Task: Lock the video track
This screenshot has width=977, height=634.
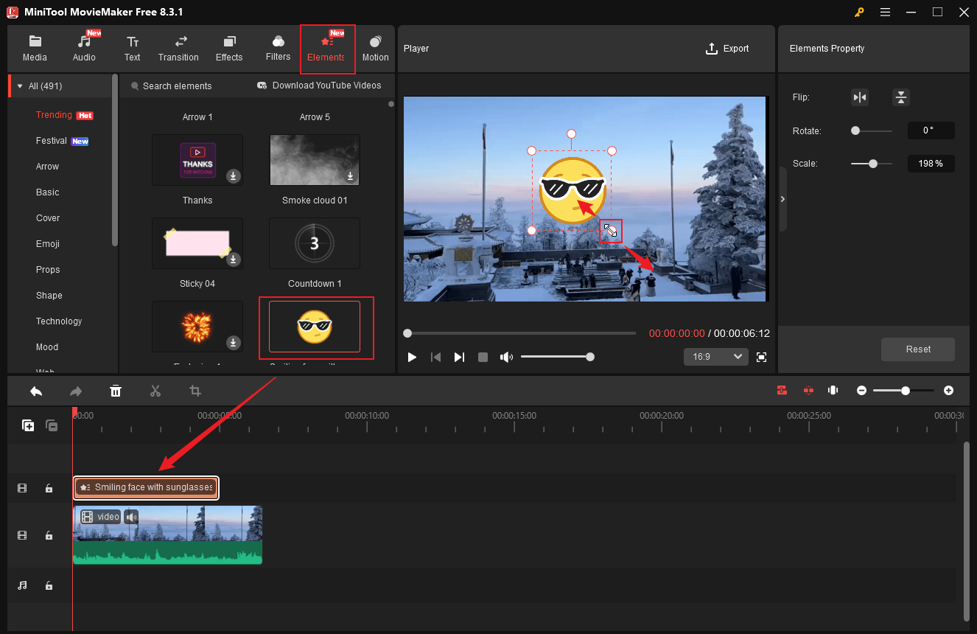Action: pyautogui.click(x=49, y=535)
